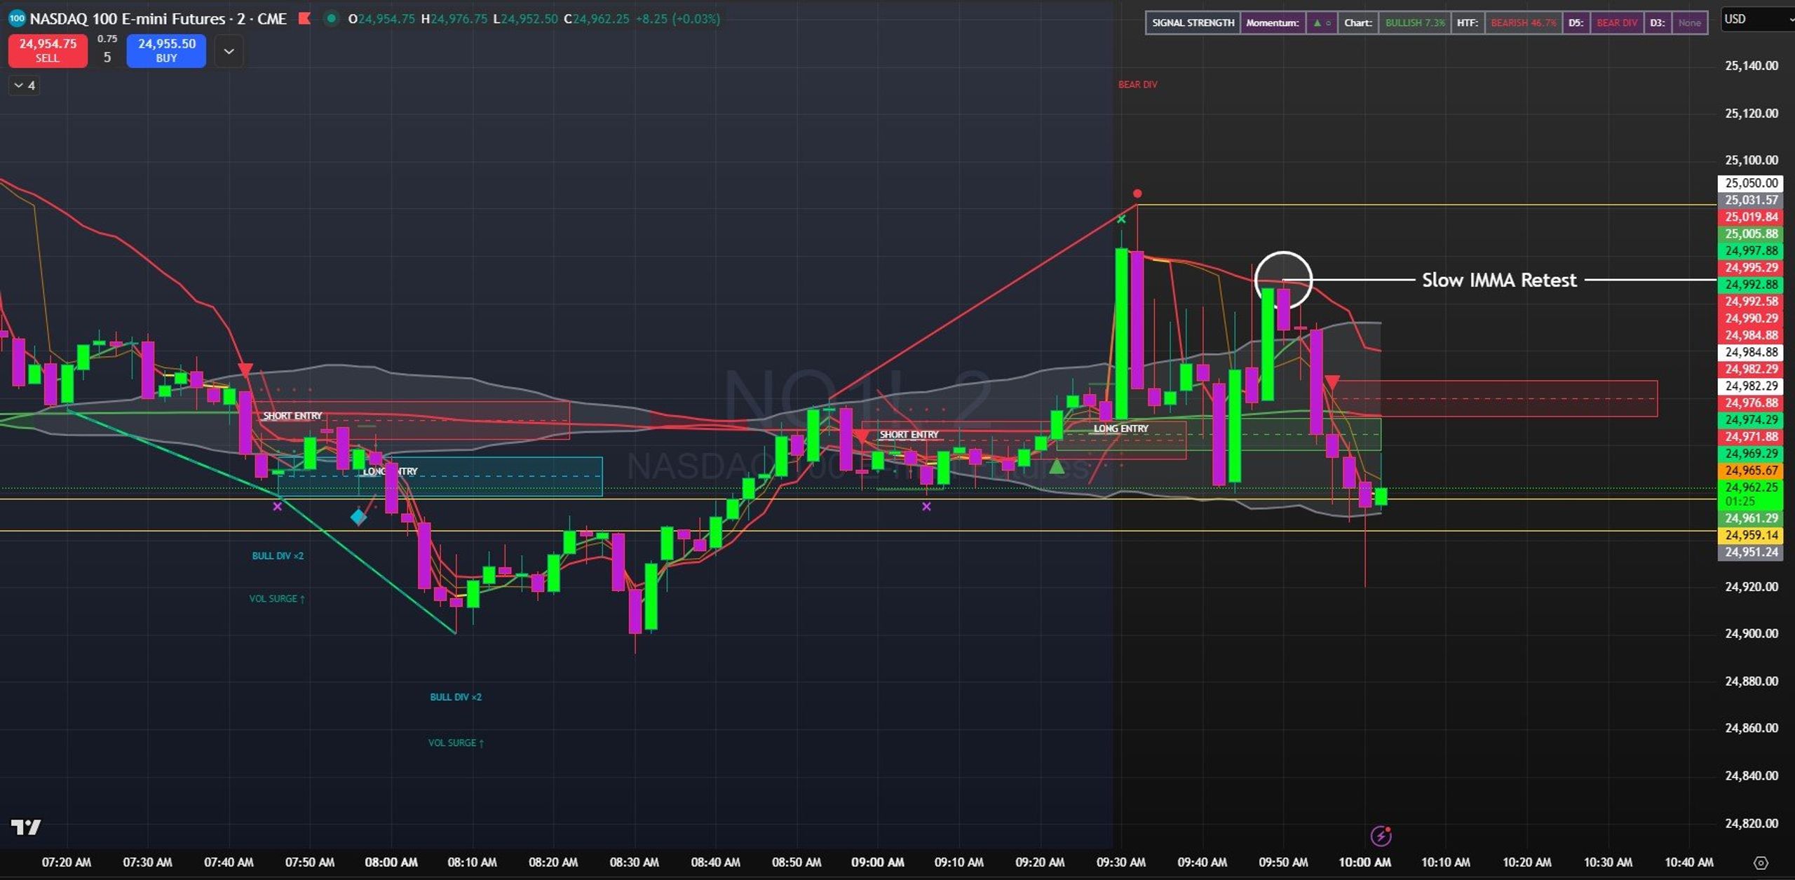Click the BUY 24,955.50 button
Viewport: 1795px width, 880px height.
click(166, 50)
